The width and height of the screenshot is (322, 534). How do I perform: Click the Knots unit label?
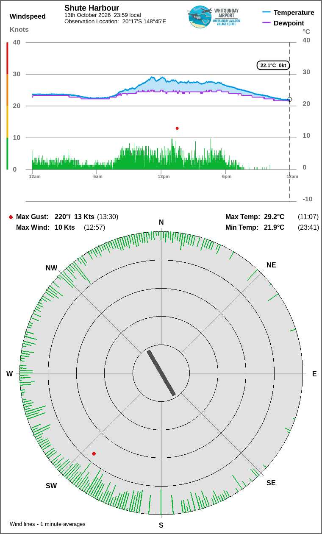pos(19,29)
